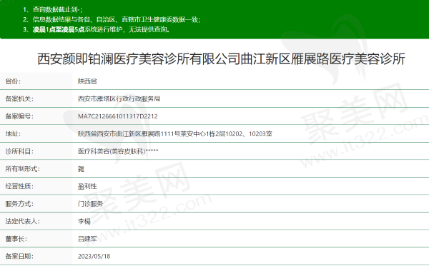Select the chairman name 吕建军

(87, 239)
